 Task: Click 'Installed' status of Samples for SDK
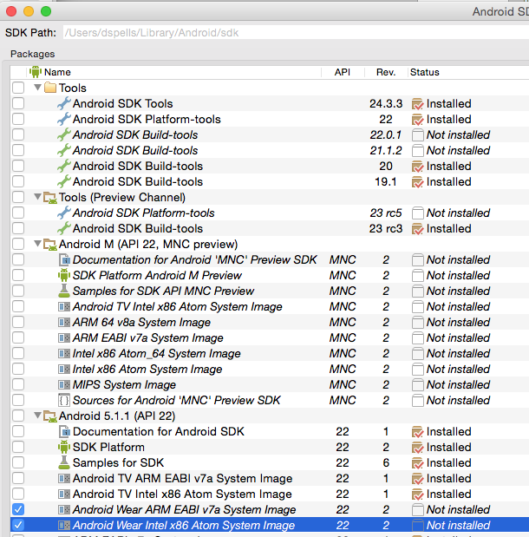(449, 462)
